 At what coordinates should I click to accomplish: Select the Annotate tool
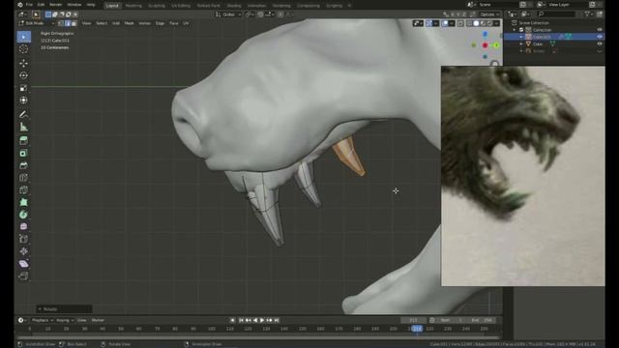23,114
